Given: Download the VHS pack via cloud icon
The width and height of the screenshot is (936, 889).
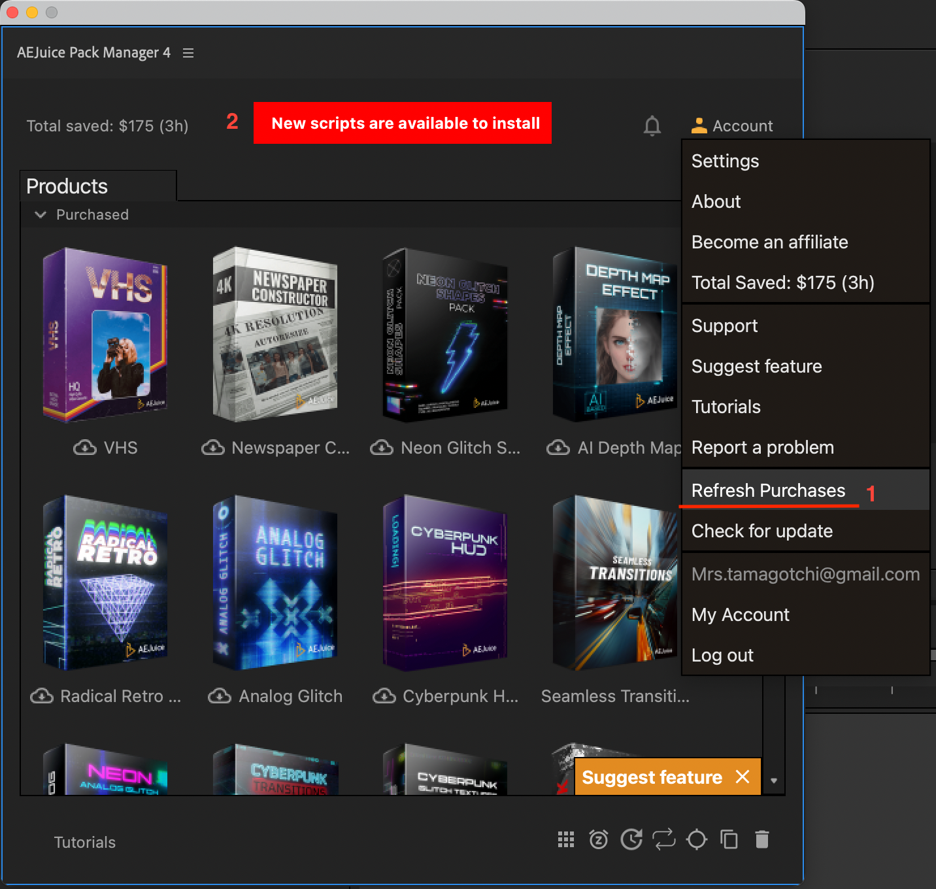Looking at the screenshot, I should [84, 448].
